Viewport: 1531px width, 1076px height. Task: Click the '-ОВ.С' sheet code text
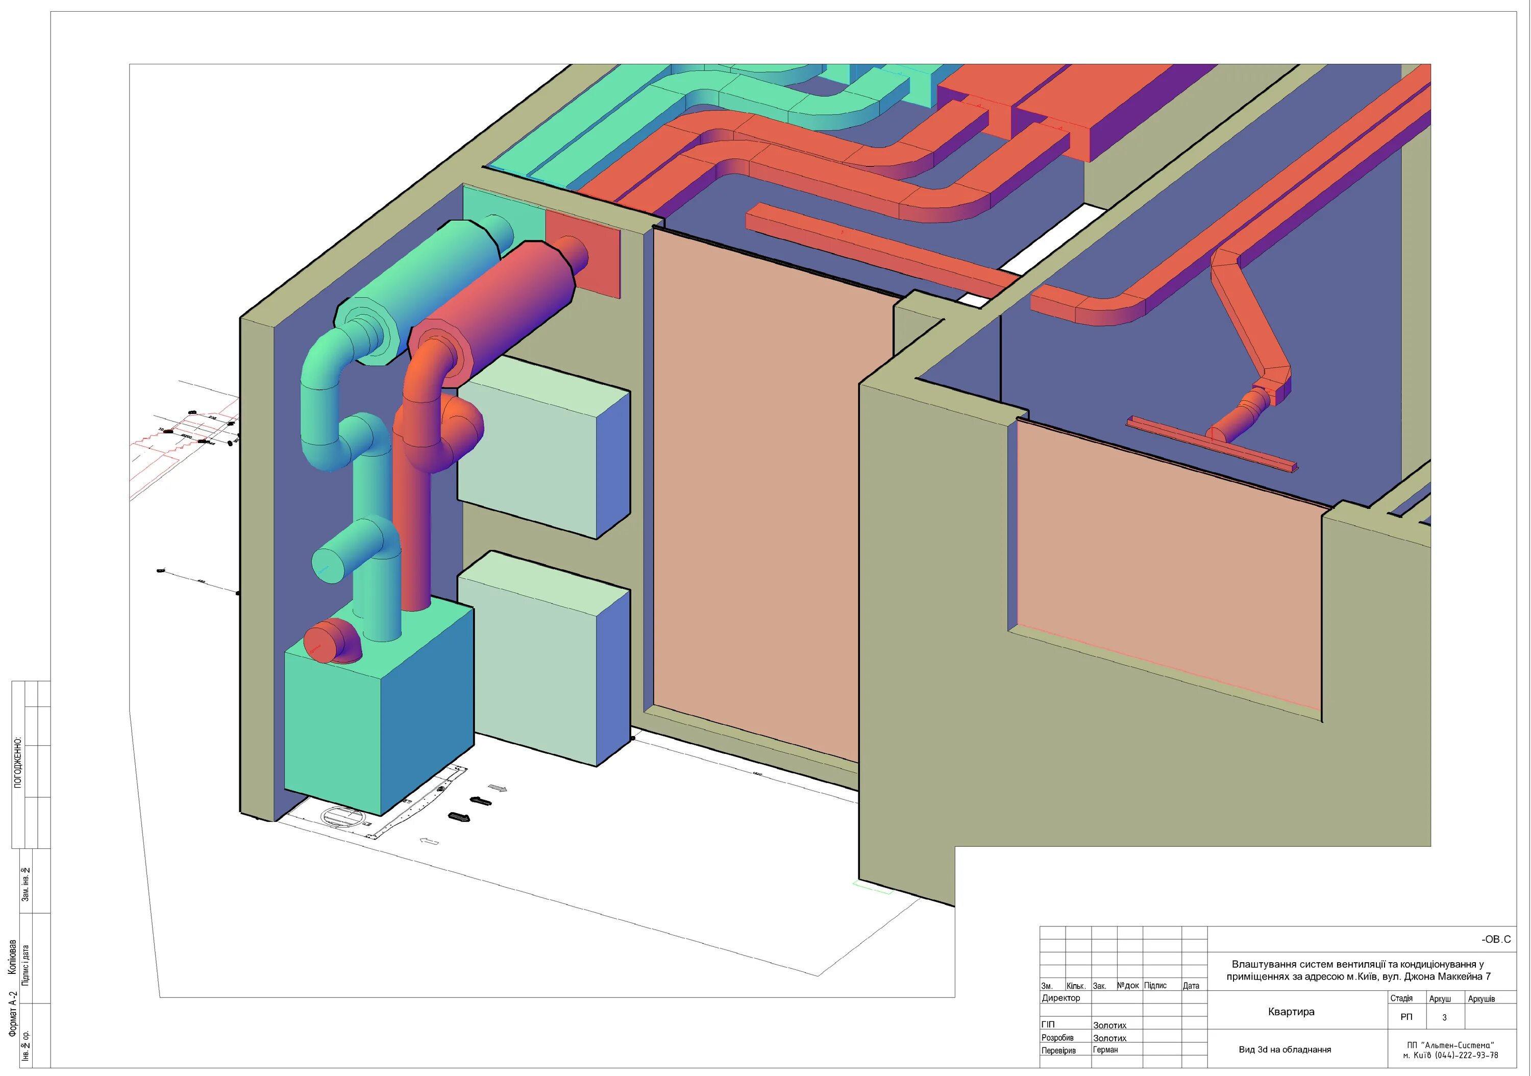coord(1496,939)
